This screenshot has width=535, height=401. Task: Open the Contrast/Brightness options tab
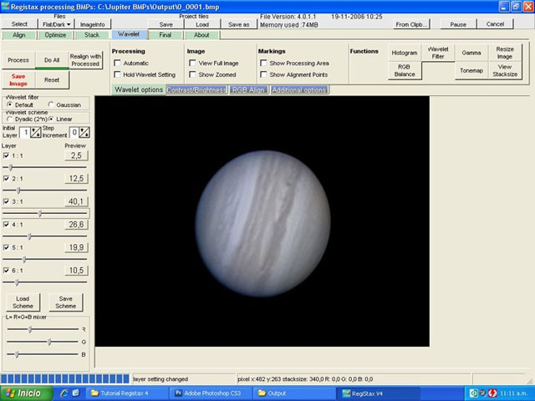coord(197,89)
